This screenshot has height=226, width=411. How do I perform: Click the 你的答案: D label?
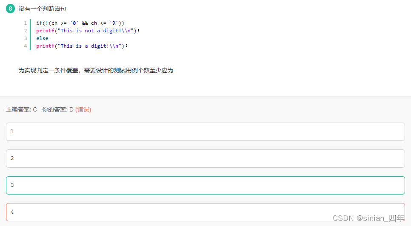pos(58,109)
